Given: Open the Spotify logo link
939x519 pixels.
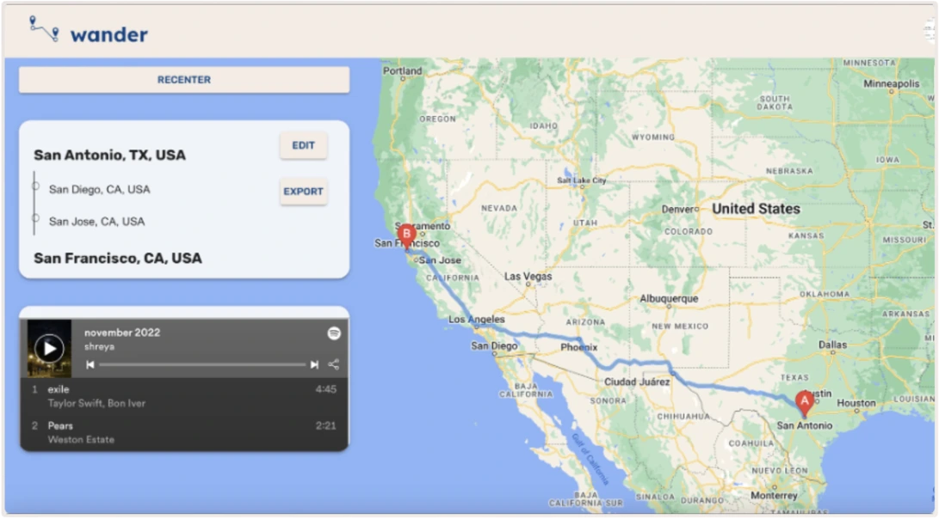Looking at the screenshot, I should [334, 333].
